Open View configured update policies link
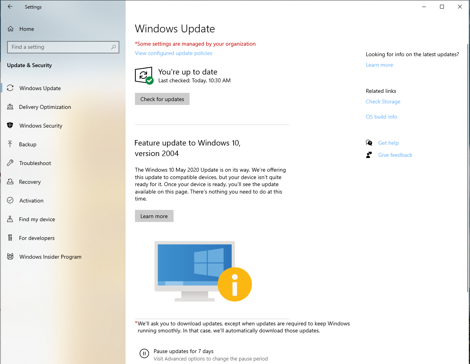The width and height of the screenshot is (470, 364). click(x=174, y=53)
